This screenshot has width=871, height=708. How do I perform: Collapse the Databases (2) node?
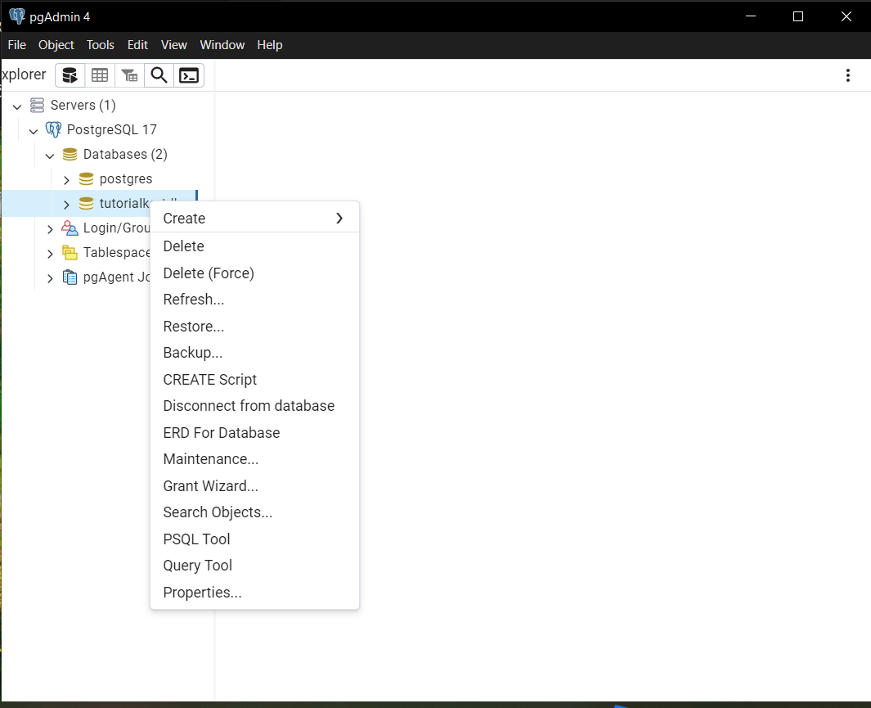50,155
